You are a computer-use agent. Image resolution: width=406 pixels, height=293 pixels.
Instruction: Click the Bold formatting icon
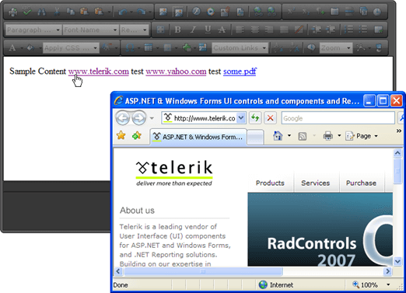pos(177,30)
